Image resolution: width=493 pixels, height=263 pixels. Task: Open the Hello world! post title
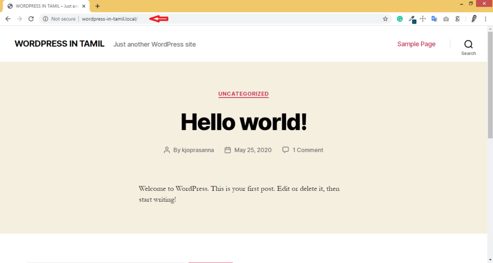244,122
